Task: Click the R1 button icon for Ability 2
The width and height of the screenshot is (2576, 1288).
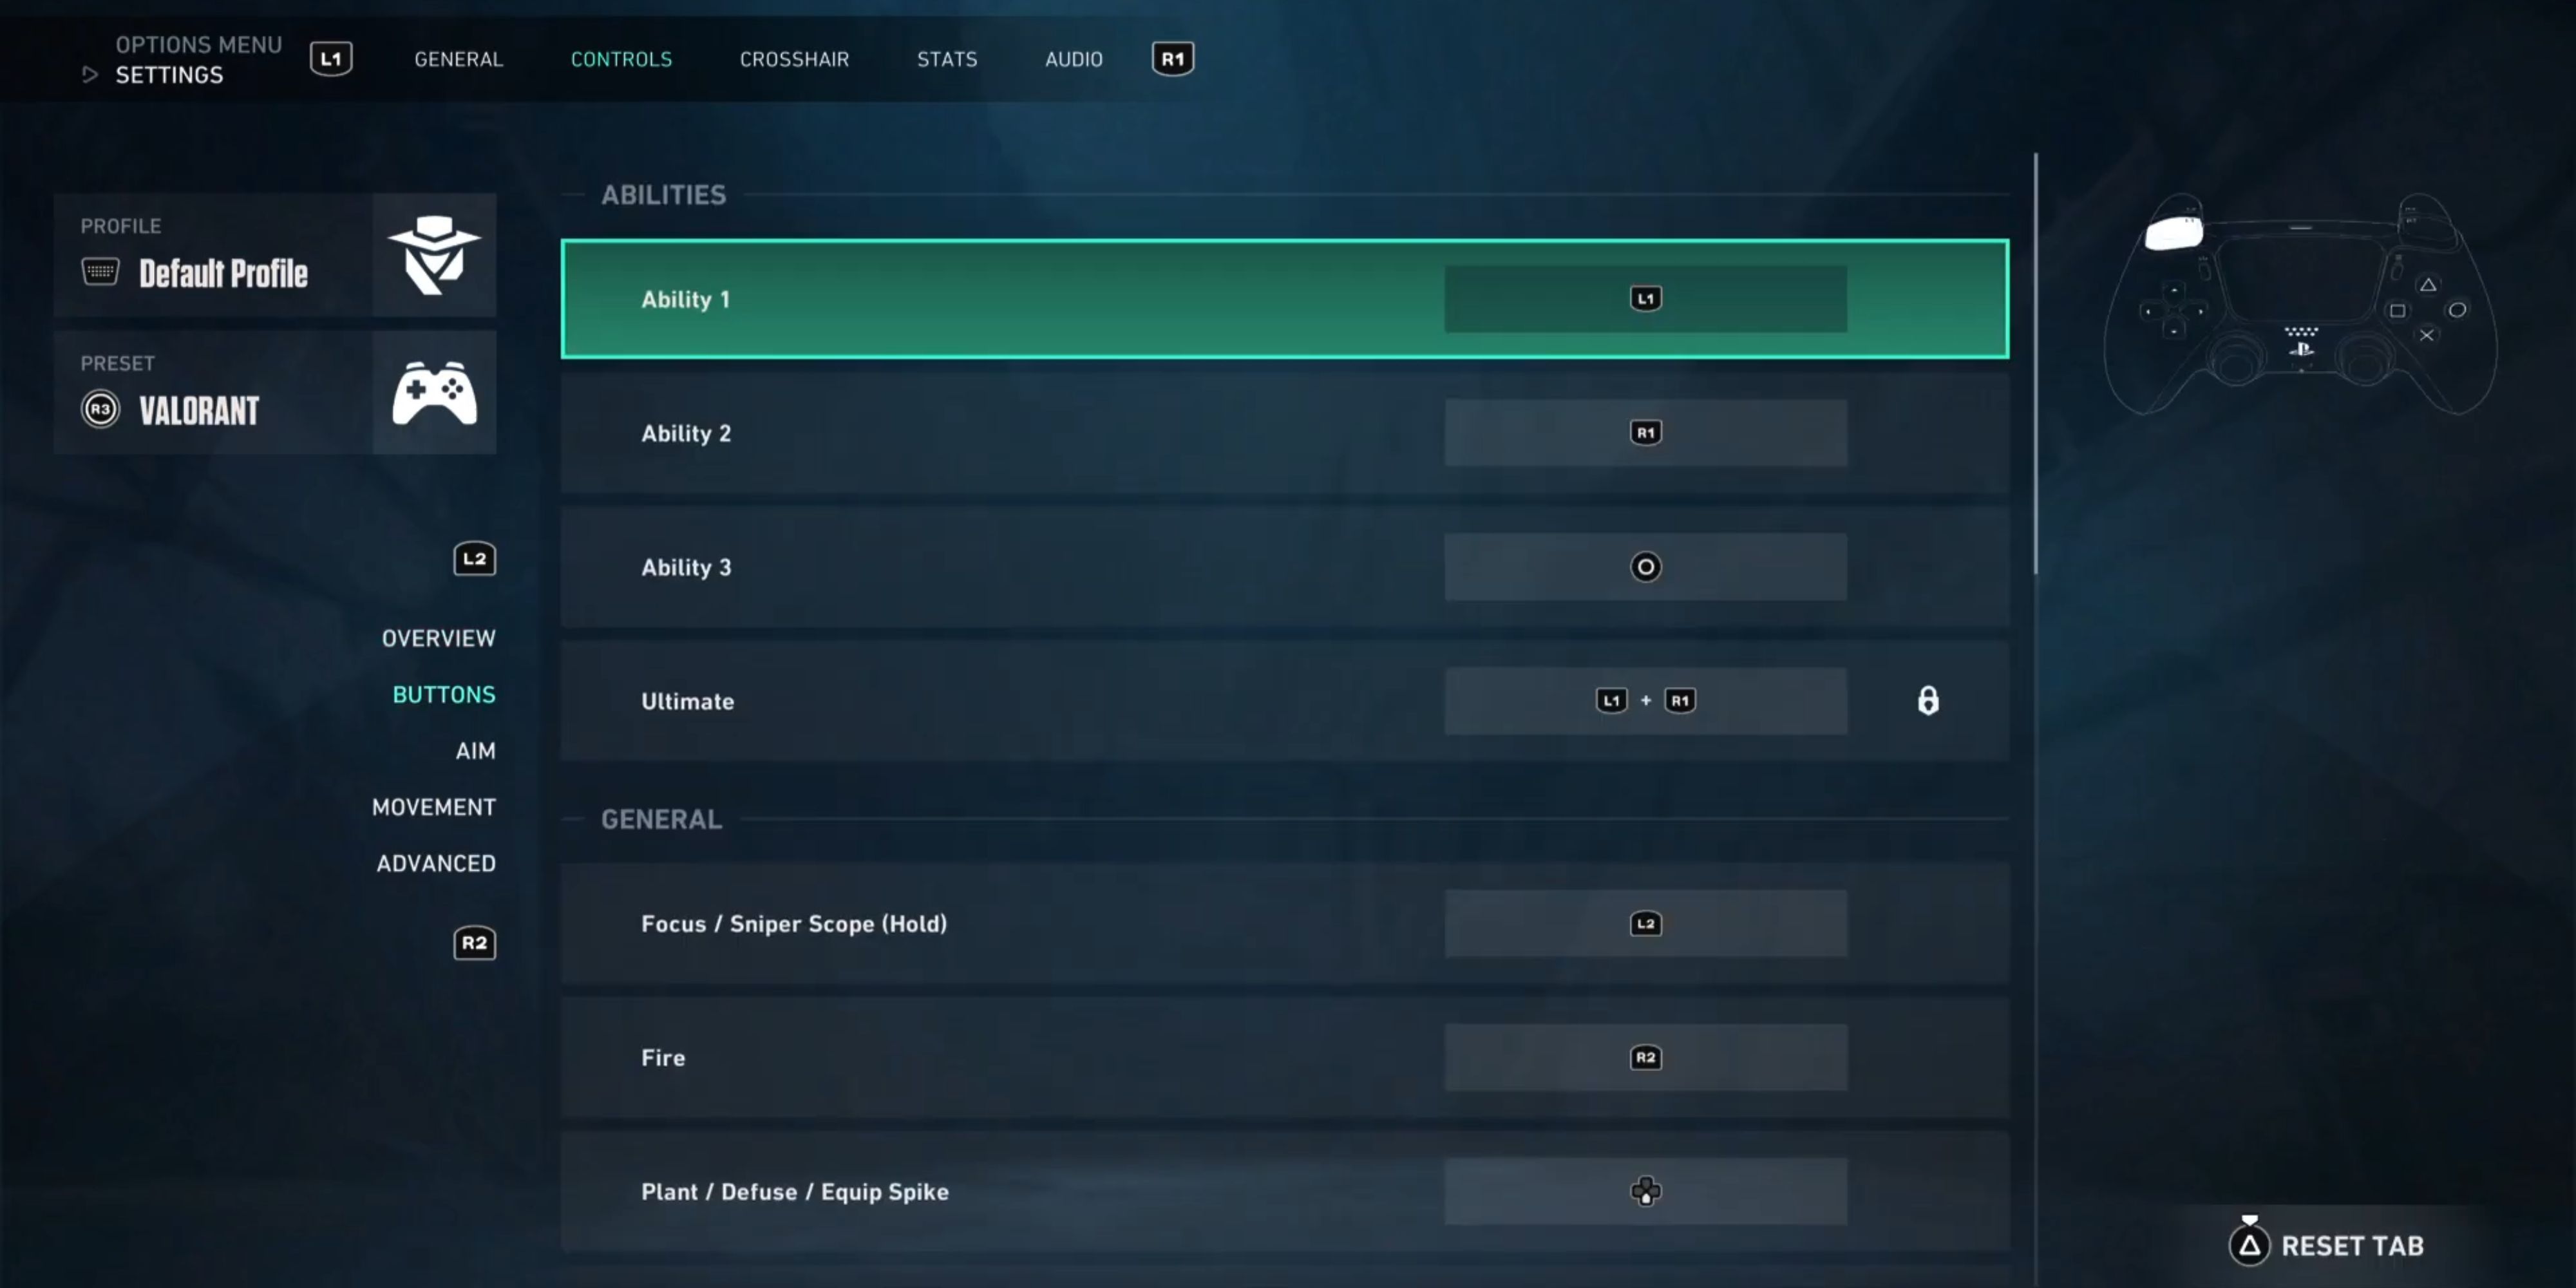Action: [x=1645, y=432]
